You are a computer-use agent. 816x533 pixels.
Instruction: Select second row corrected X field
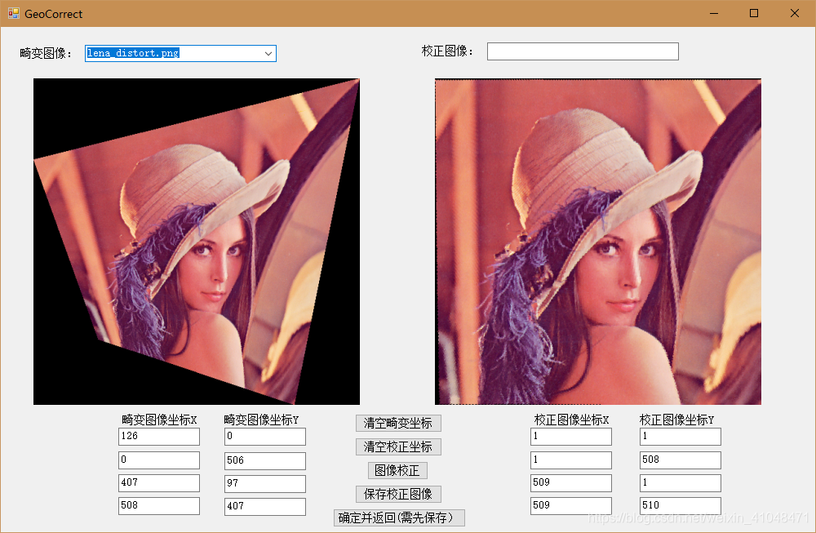(x=571, y=460)
